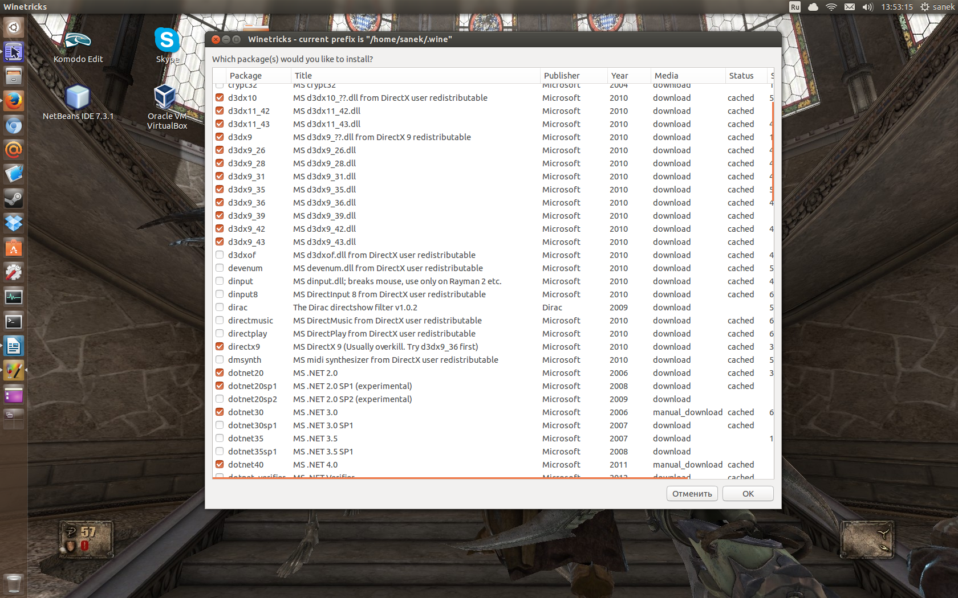Viewport: 958px width, 598px height.
Task: Open the Trash in the launcher
Action: click(x=14, y=583)
